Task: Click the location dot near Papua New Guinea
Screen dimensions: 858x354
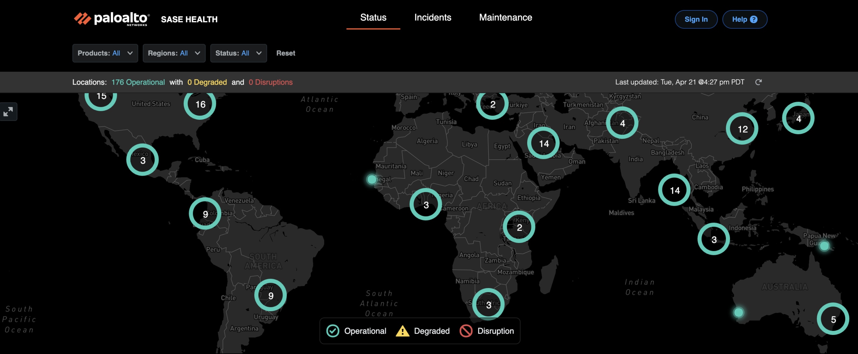Action: pyautogui.click(x=824, y=246)
